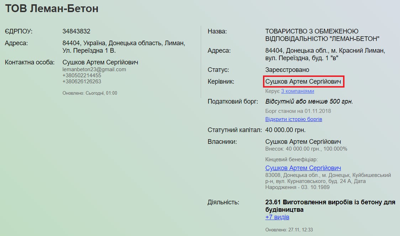400x236 pixels.
Task: Click the right address 'вул. Переїздна, буд. 1 "в"'
Action: coord(302,58)
